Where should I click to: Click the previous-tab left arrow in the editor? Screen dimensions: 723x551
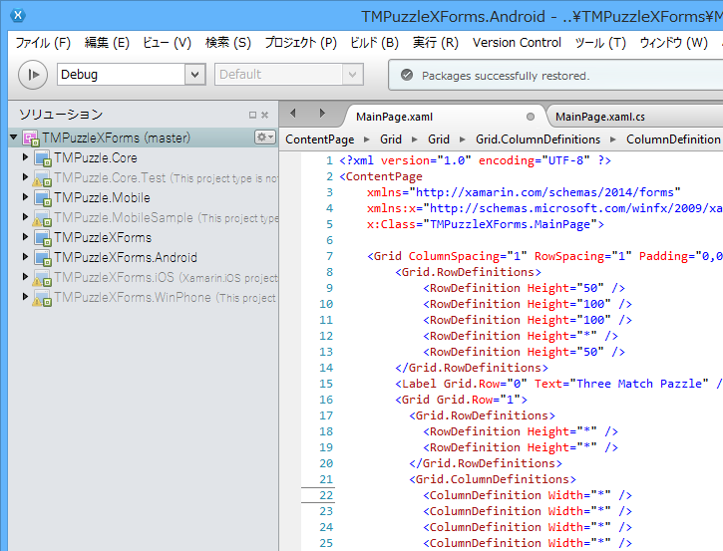click(x=295, y=114)
